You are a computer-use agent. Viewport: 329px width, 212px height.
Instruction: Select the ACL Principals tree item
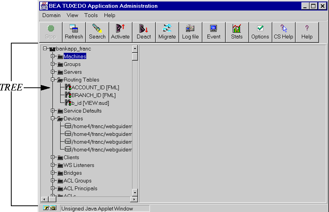[x=80, y=188]
